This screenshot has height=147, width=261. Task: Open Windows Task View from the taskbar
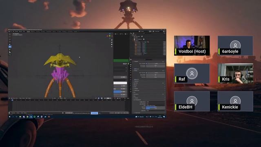[x=16, y=117]
